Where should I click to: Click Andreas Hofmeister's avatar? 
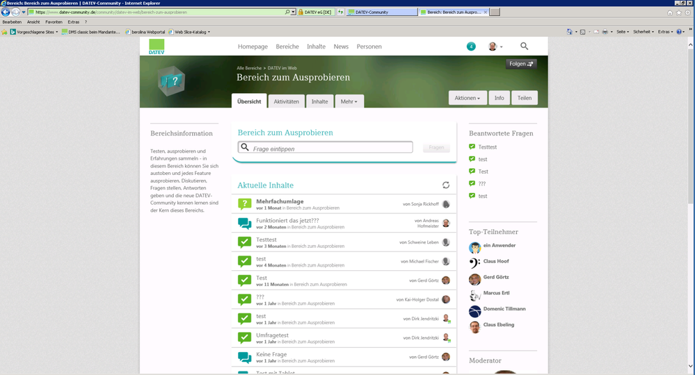point(447,224)
